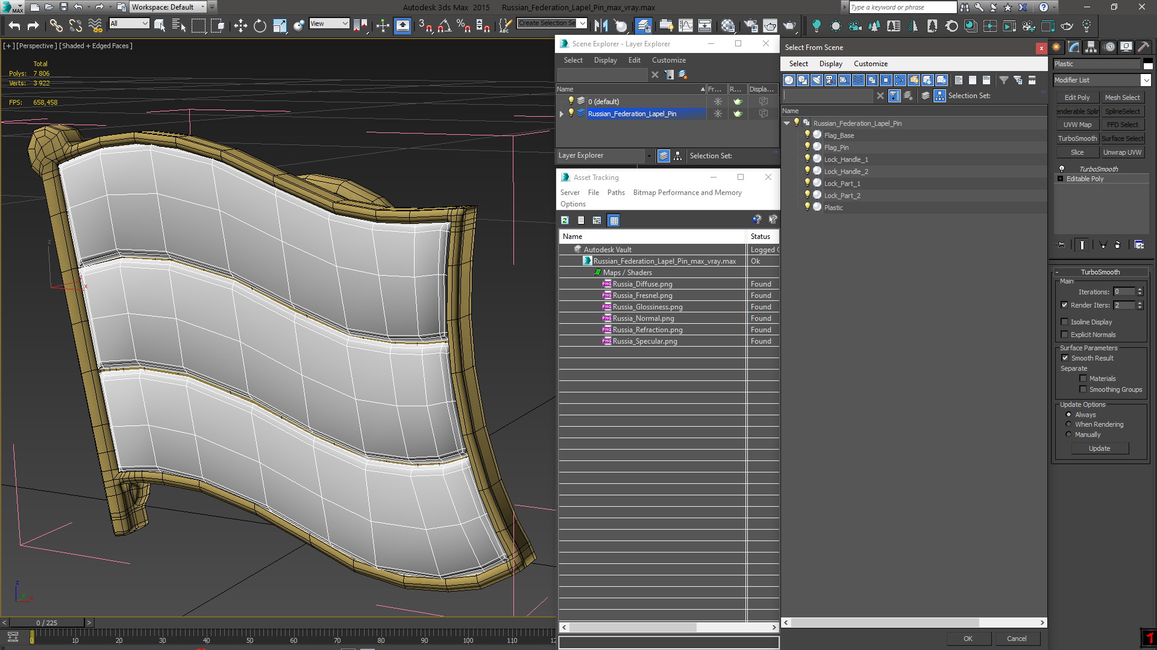Open the Customize menu in Scene Explorer
This screenshot has width=1157, height=650.
click(x=668, y=60)
